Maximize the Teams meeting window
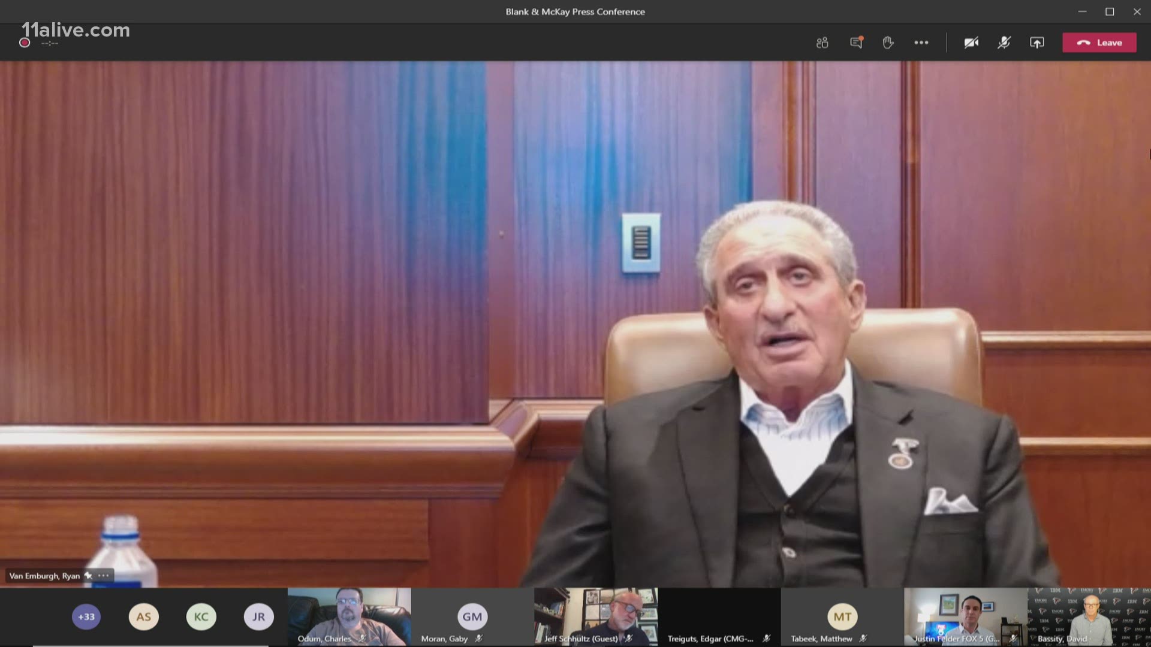 click(x=1110, y=11)
